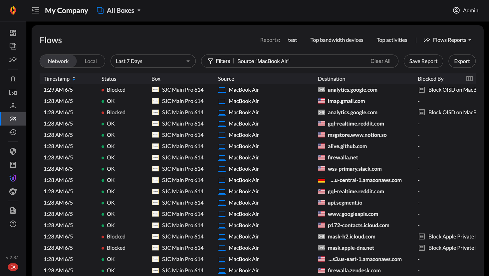The height and width of the screenshot is (276, 489).
Task: Click SJC Main Pro 614 in firewalla.net row
Action: [183, 157]
